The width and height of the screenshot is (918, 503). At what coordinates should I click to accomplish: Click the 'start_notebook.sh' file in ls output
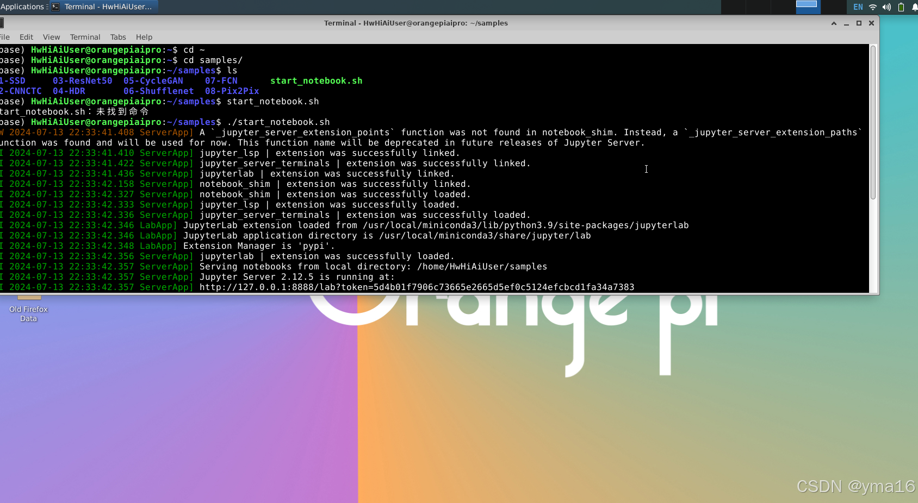tap(316, 81)
